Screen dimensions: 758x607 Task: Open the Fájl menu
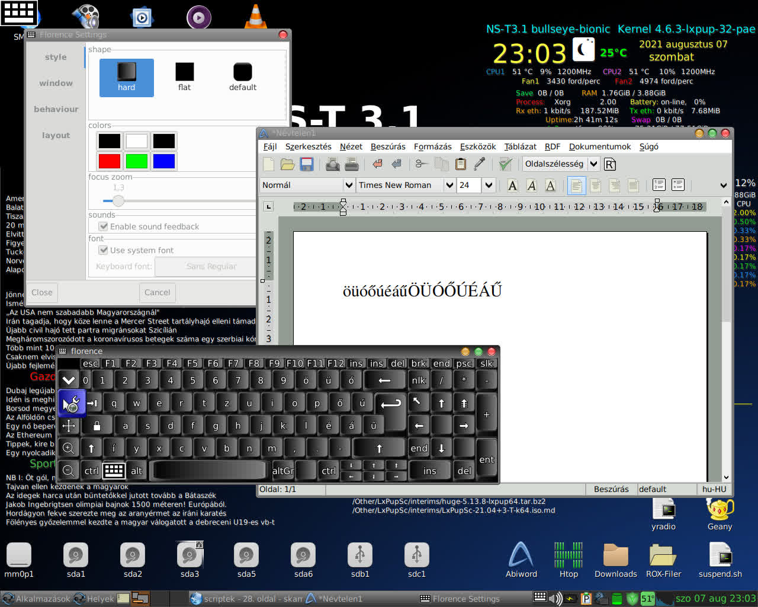[x=270, y=146]
